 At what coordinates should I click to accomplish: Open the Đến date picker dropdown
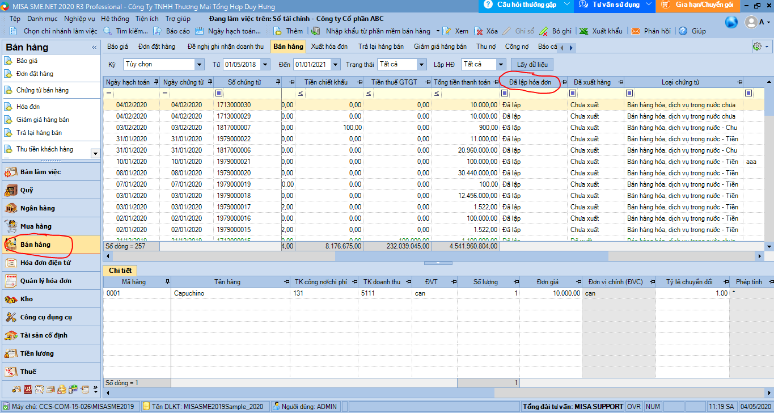click(x=336, y=65)
